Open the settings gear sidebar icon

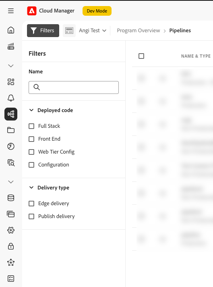11,230
